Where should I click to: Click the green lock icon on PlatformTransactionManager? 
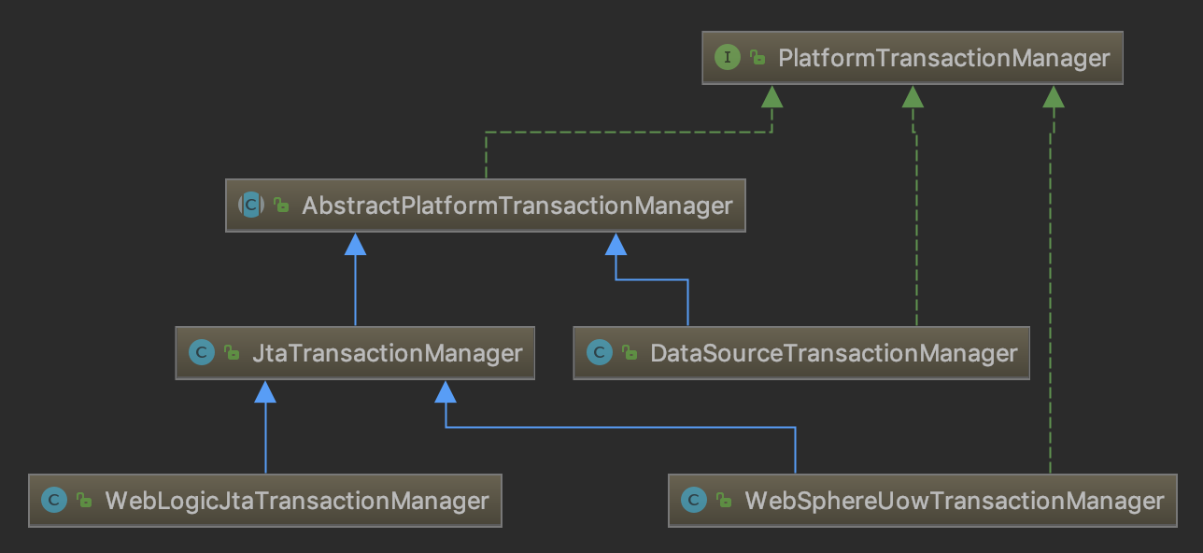coord(757,58)
